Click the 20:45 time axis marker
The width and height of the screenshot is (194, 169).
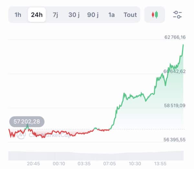point(33,164)
